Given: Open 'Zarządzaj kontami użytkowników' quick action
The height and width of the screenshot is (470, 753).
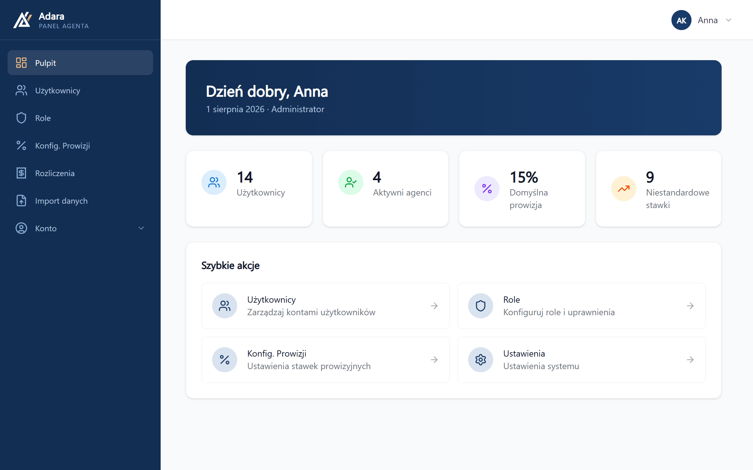Looking at the screenshot, I should (x=326, y=306).
